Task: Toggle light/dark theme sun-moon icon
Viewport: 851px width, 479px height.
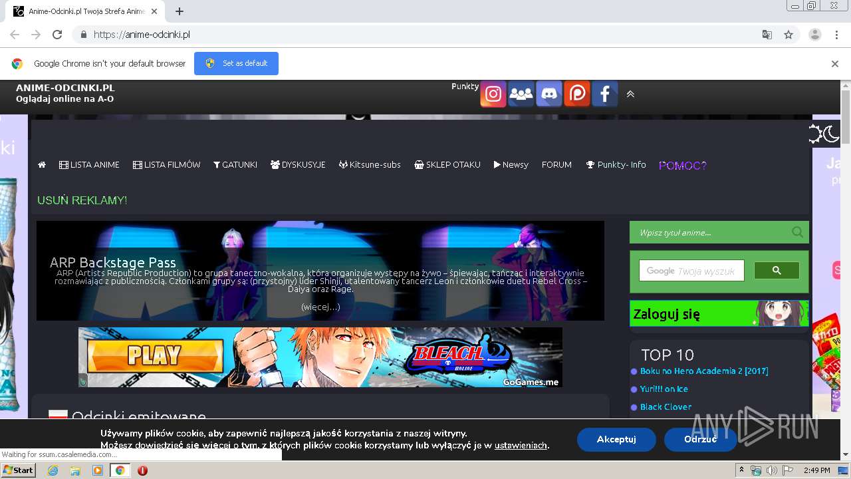Action: [824, 134]
